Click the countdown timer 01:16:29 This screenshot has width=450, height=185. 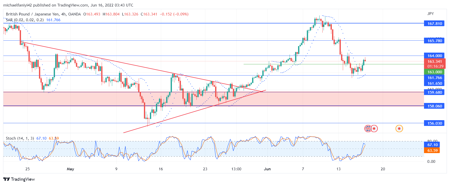pyautogui.click(x=435, y=66)
